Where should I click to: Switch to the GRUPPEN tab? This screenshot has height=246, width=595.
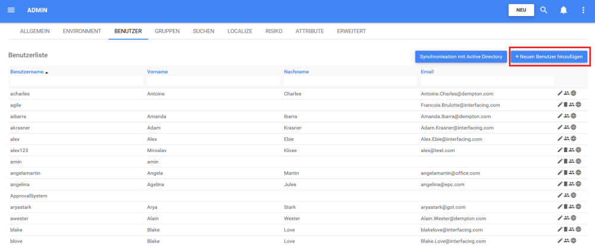(x=167, y=31)
